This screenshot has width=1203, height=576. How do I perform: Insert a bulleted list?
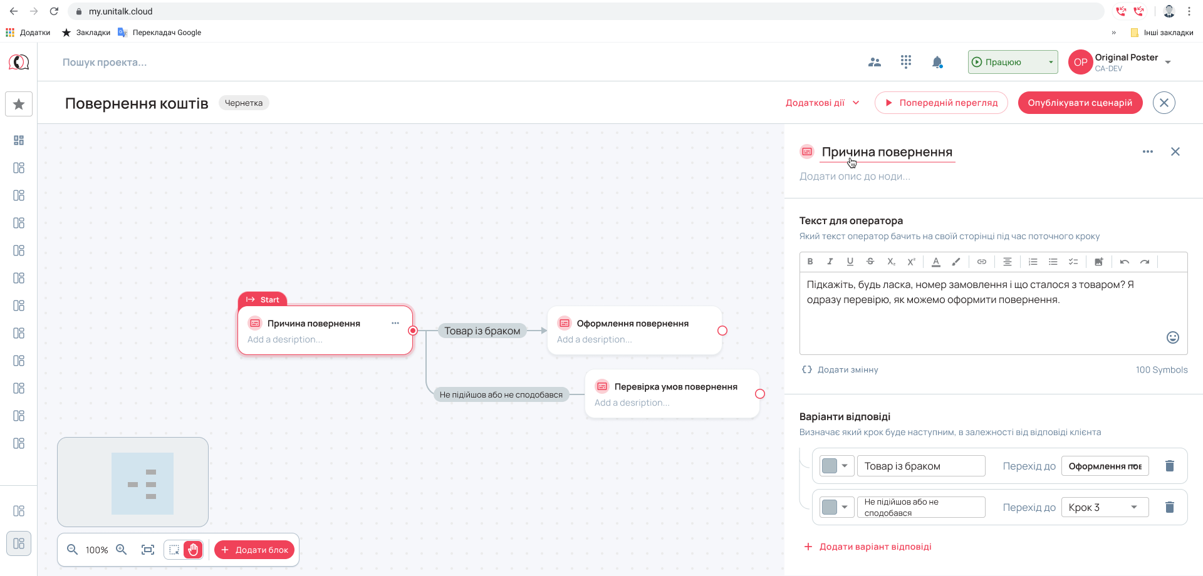click(x=1053, y=262)
